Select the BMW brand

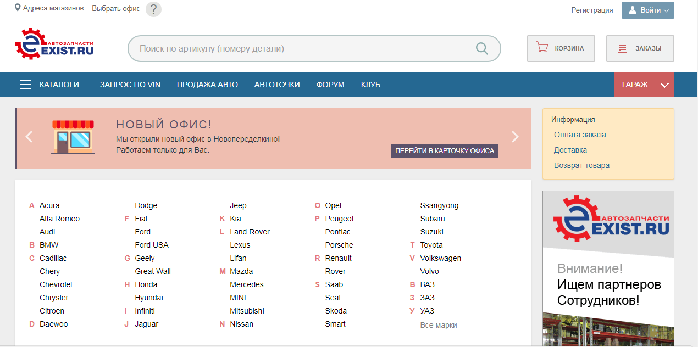[49, 245]
